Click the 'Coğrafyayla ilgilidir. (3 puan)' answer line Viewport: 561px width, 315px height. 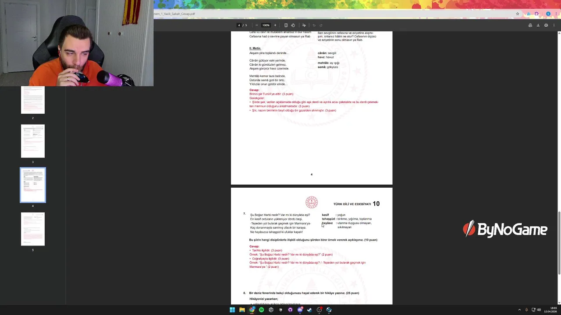(x=270, y=259)
